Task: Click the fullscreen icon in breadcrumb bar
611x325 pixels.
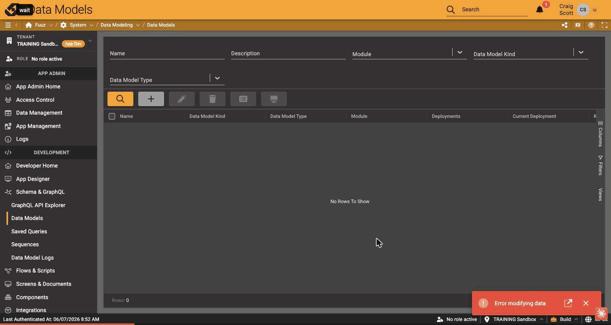Action: pyautogui.click(x=605, y=25)
